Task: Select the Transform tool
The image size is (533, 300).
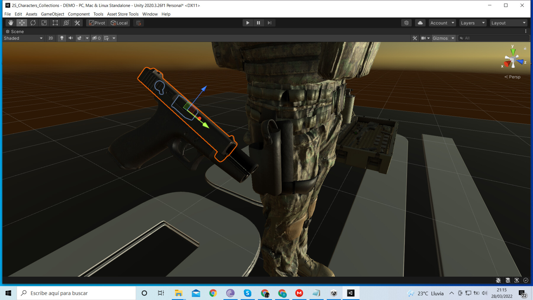Action: [66, 23]
